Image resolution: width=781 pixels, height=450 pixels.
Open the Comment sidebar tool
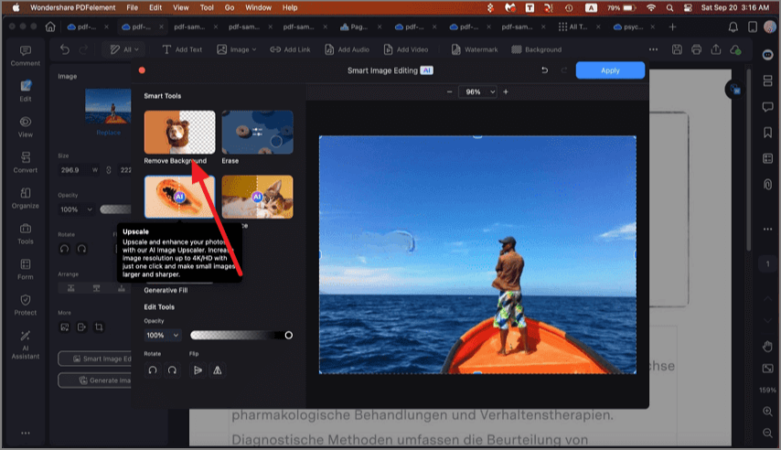point(26,56)
